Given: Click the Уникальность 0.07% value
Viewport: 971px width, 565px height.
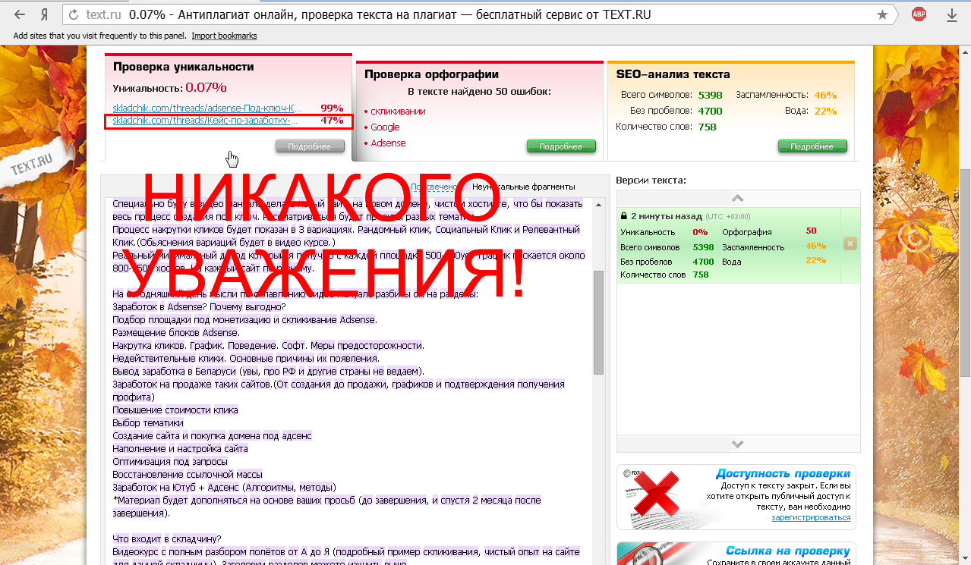Looking at the screenshot, I should [206, 87].
